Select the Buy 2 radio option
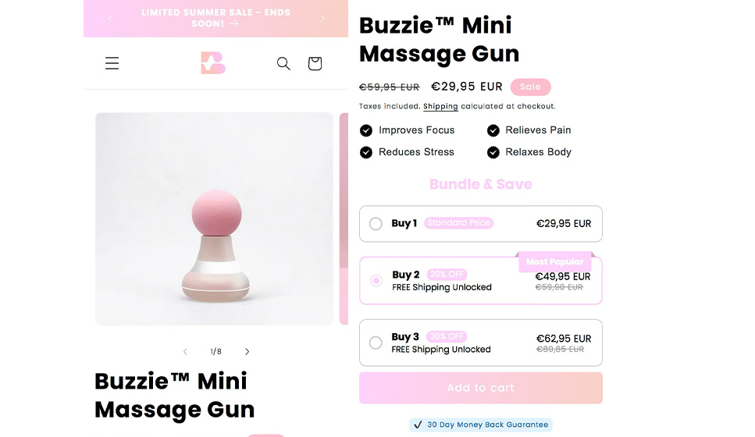Screen dimensions: 755x437 (376, 280)
